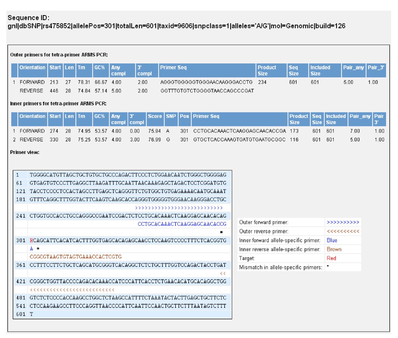Click the red R target base at position 301

[x=32, y=240]
